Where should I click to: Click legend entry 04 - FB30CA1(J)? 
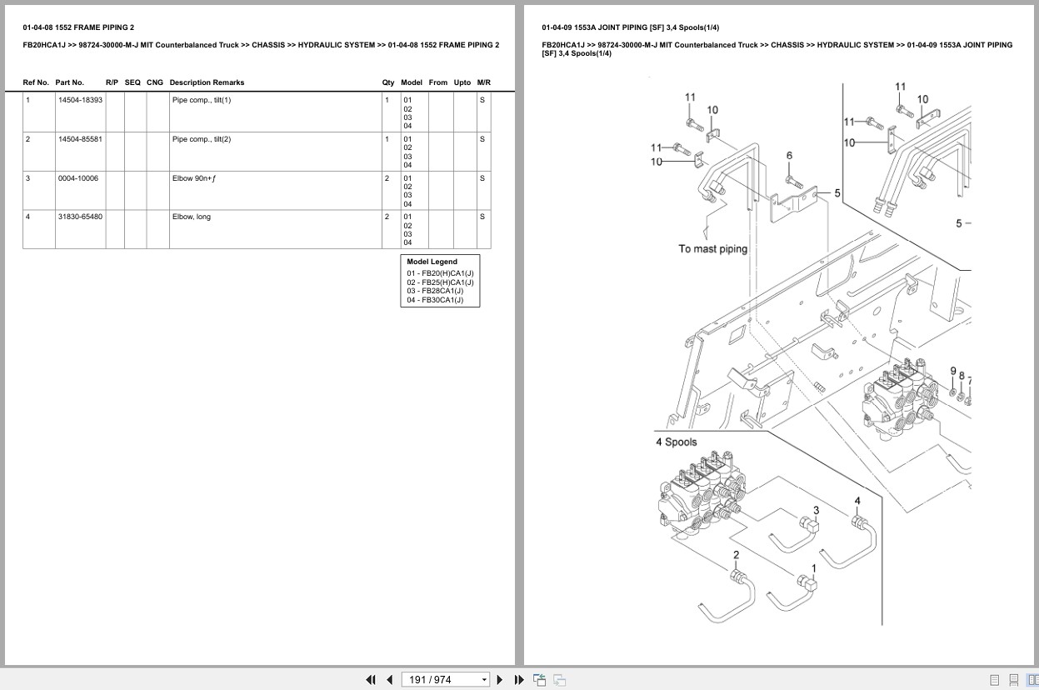[435, 300]
